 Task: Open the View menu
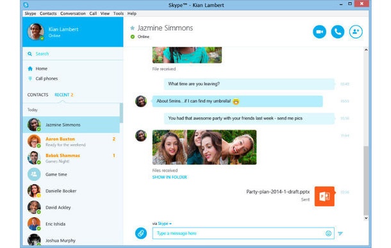105,13
